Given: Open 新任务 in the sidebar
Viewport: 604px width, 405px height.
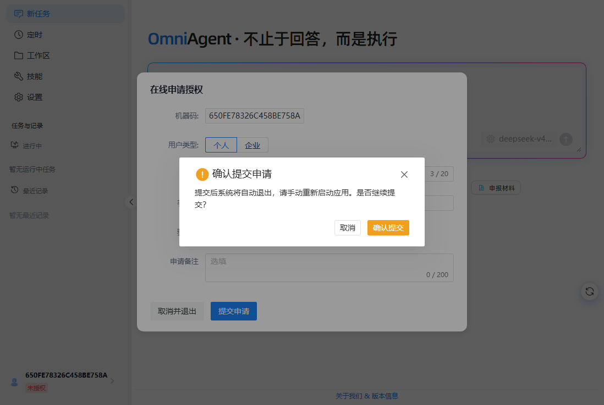Looking at the screenshot, I should pos(65,14).
